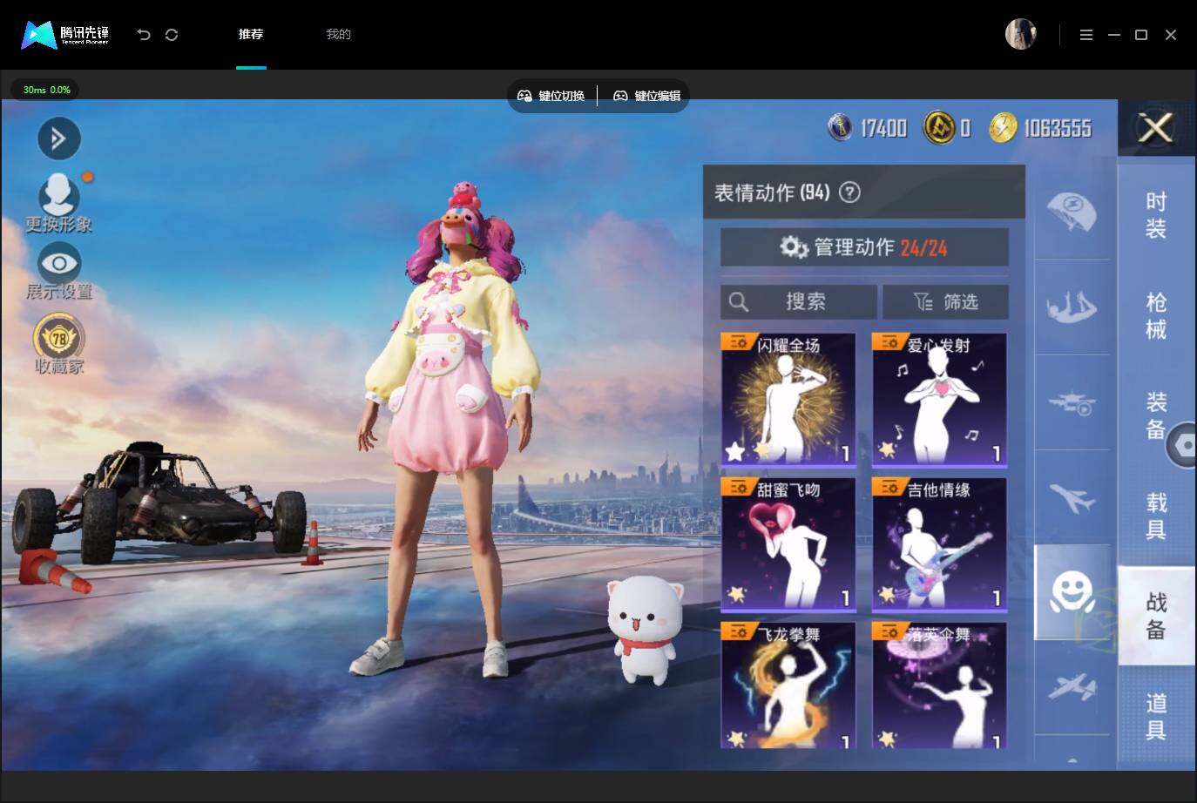Select the 吉他情缘 emote
This screenshot has height=803, width=1197.
939,543
